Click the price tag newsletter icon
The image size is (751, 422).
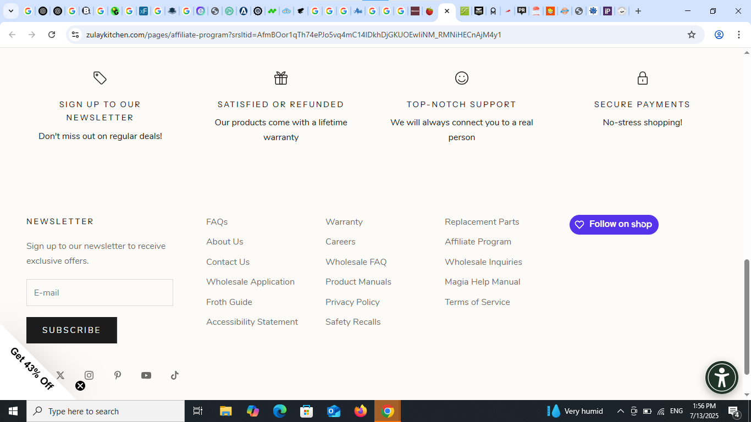pyautogui.click(x=100, y=78)
